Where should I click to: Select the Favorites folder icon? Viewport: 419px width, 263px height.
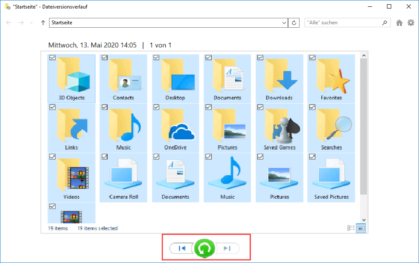tap(333, 75)
